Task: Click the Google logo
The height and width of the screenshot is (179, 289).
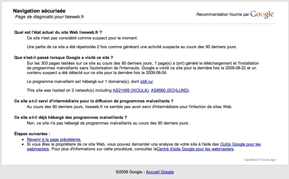Action: 262,14
